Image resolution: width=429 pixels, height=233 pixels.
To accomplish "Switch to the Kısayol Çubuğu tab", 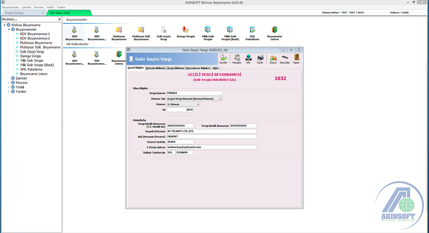I will (21, 13).
